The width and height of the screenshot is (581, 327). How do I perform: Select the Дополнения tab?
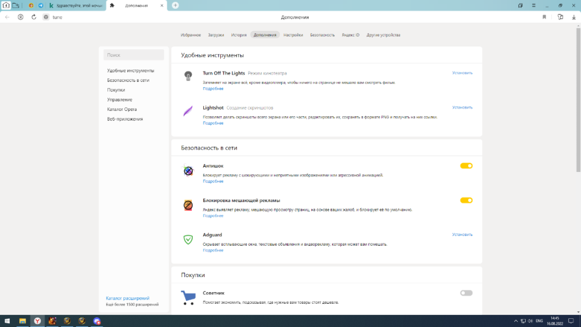265,35
